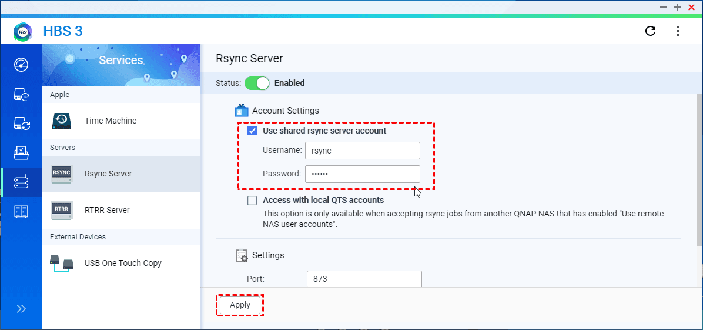Open the Storage Spaces sidebar icon

point(21,211)
